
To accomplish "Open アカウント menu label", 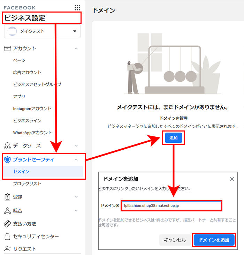I will tap(24, 48).
